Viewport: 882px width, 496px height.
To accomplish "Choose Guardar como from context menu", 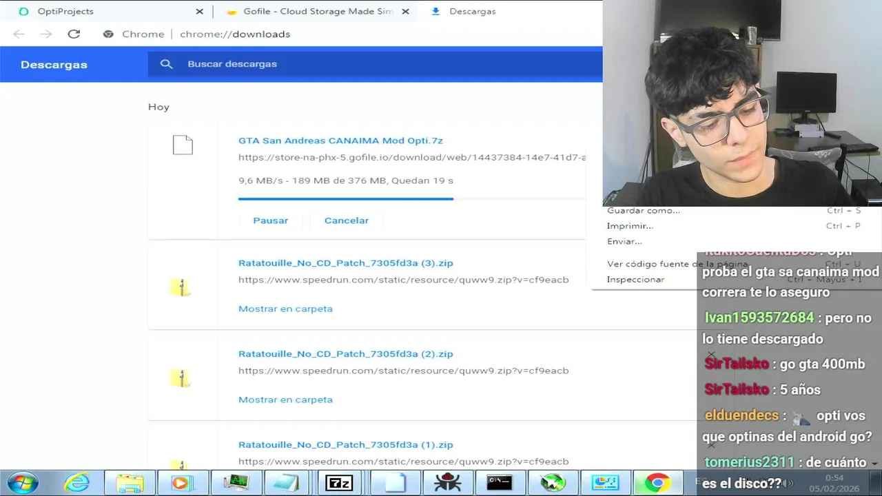I will 644,210.
